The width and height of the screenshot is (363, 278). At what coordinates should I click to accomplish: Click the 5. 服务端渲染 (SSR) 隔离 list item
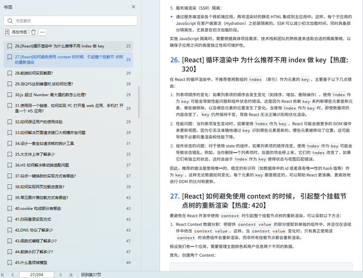tap(196, 8)
